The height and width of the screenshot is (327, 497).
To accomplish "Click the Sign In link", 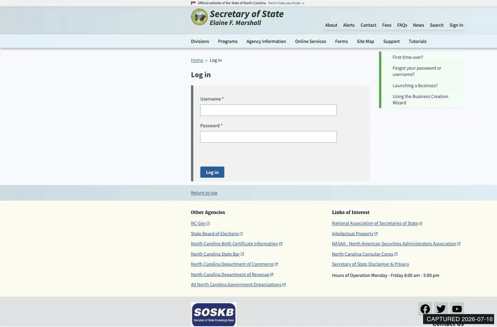I will pyautogui.click(x=456, y=25).
